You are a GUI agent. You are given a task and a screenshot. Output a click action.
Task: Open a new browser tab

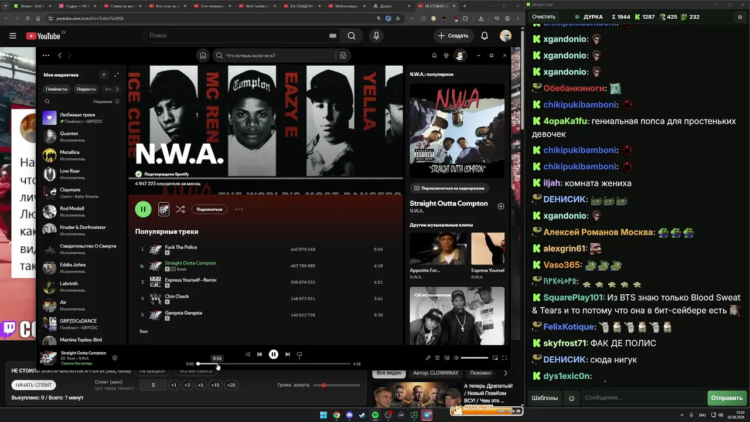[x=465, y=6]
